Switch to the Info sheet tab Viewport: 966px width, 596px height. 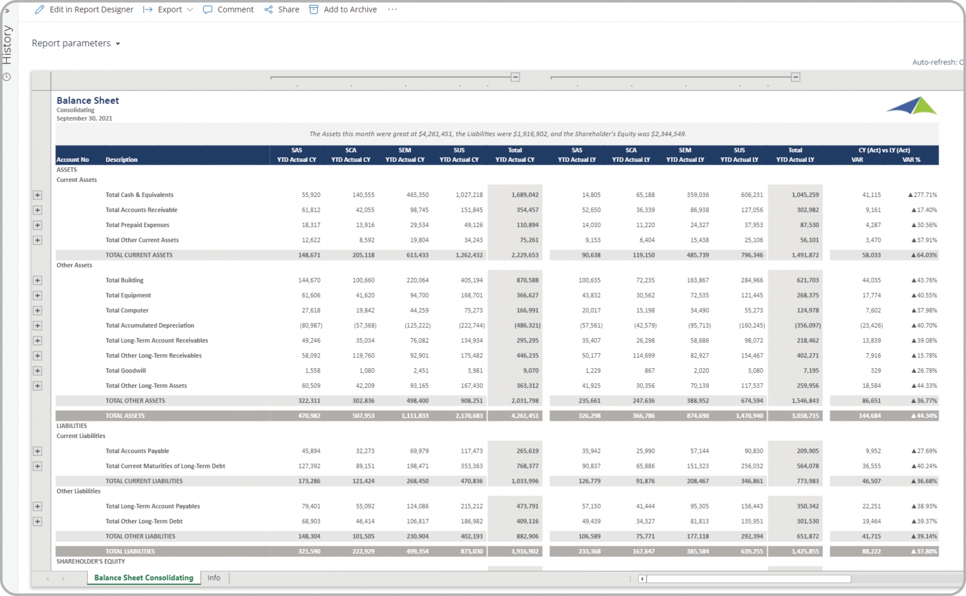[x=214, y=578]
